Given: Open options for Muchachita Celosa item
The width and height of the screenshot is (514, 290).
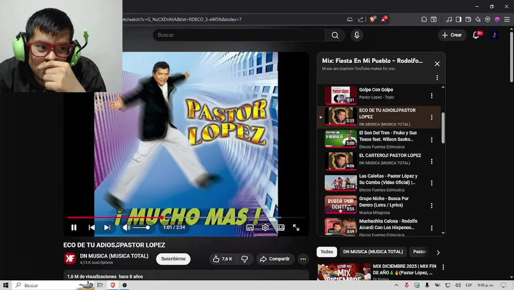Looking at the screenshot, I should tap(431, 228).
